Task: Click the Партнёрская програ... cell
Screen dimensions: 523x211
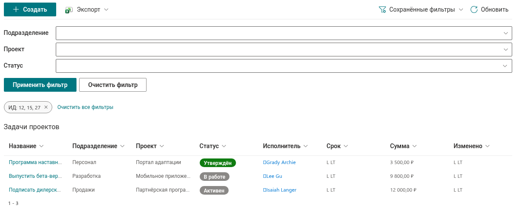Action: click(x=163, y=190)
